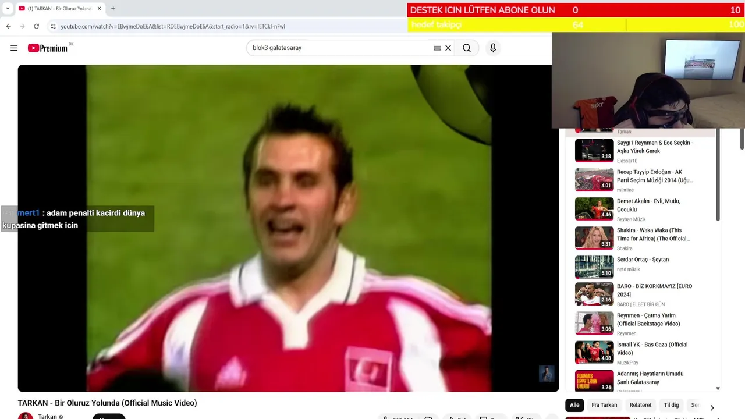Image resolution: width=745 pixels, height=419 pixels.
Task: Open Recep Tayyip Erdoğan AK Parti video
Action: coord(655,176)
